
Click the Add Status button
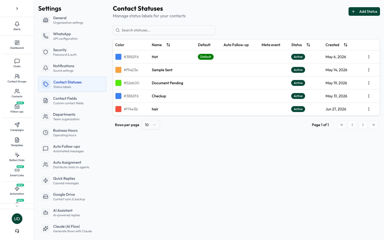(364, 11)
